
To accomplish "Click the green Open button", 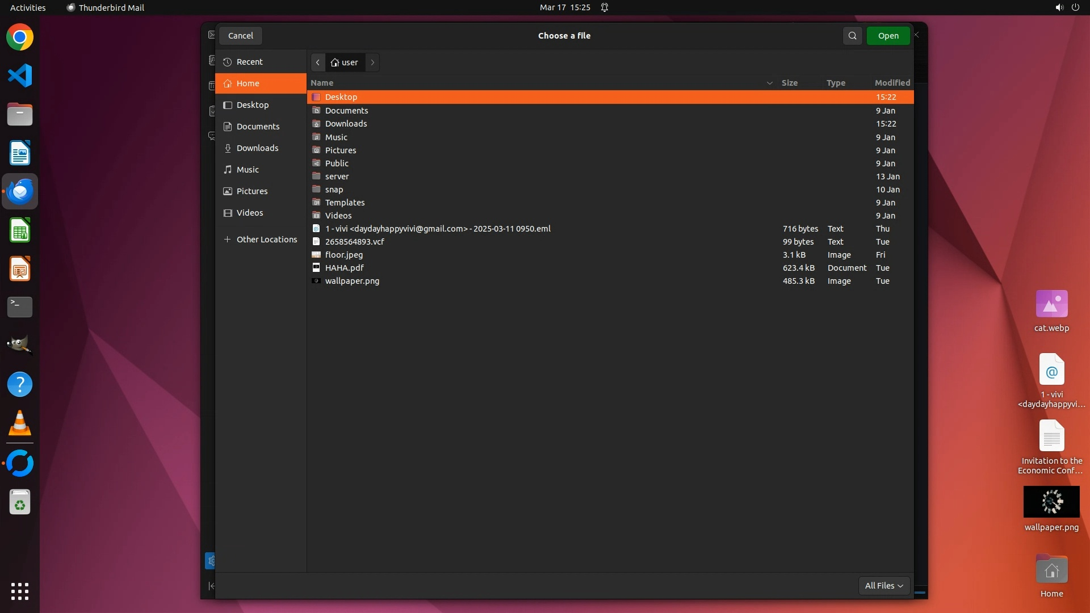I will [888, 36].
